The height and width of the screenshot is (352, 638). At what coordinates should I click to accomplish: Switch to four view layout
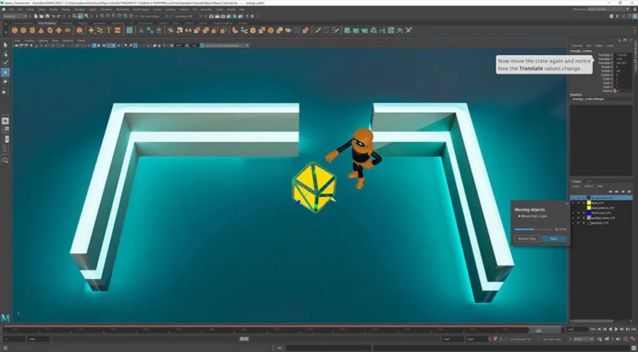click(x=5, y=130)
